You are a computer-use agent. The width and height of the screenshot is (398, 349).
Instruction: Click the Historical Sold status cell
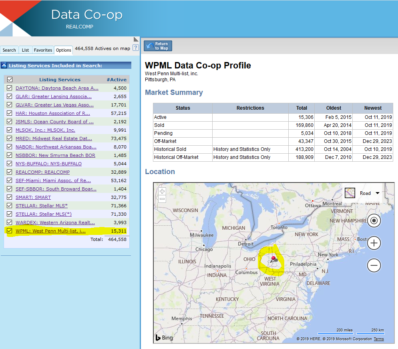[183, 149]
